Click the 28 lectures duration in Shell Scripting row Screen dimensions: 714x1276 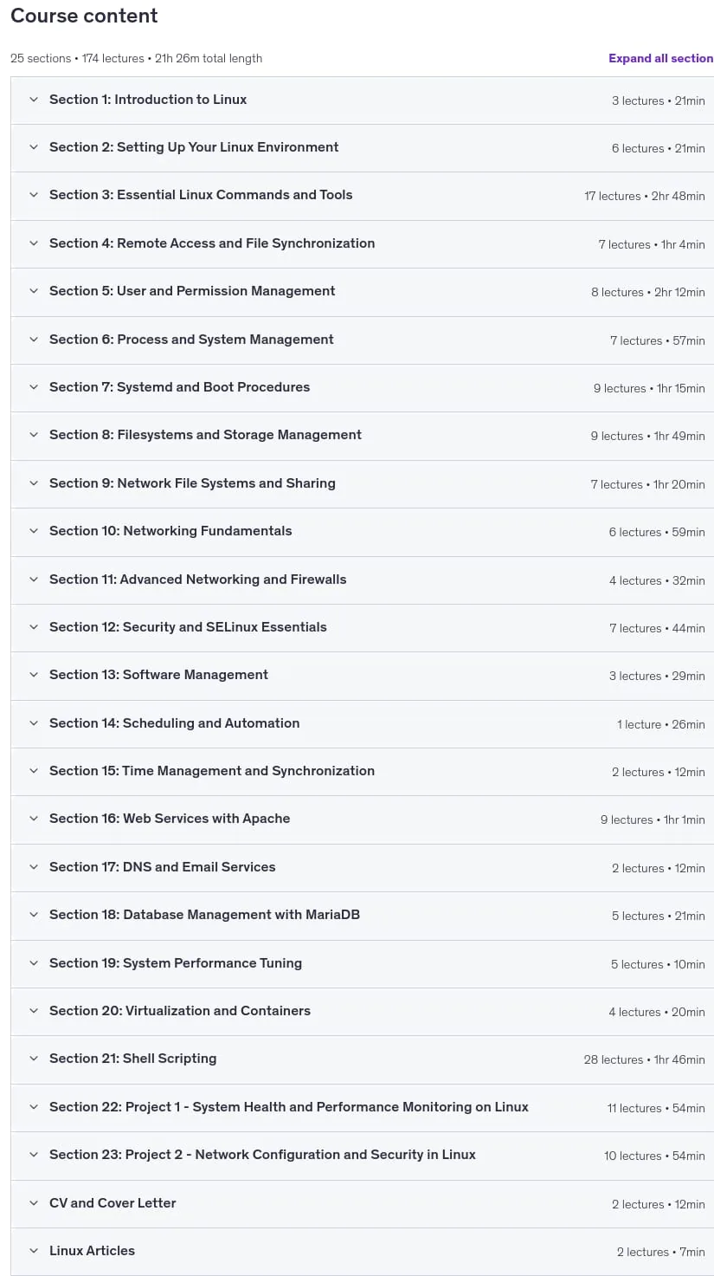click(x=645, y=1059)
